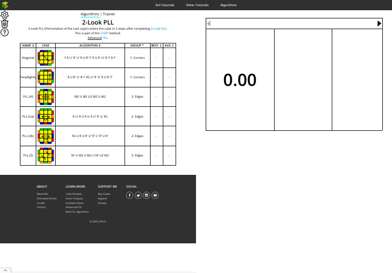Click the trash can delete icon

[x=5, y=24]
